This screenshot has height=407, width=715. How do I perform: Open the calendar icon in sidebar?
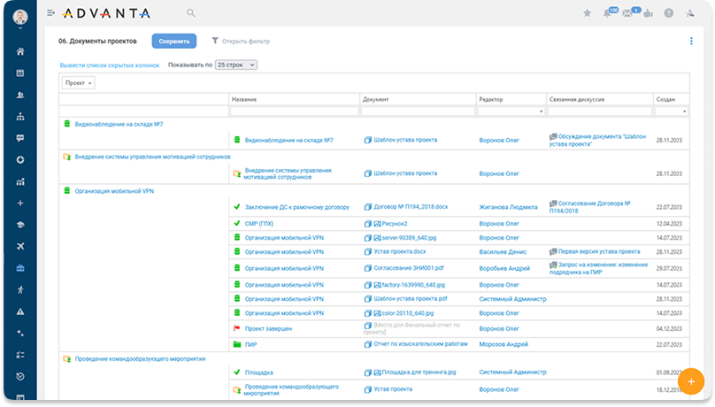pyautogui.click(x=20, y=73)
